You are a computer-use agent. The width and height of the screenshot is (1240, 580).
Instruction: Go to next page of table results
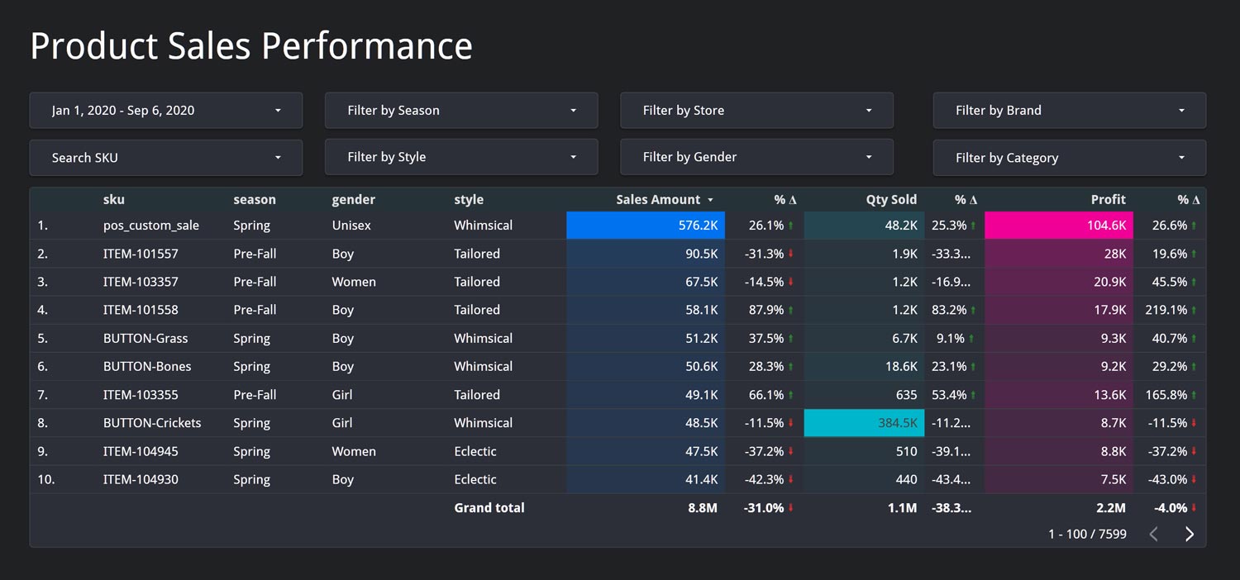tap(1190, 535)
